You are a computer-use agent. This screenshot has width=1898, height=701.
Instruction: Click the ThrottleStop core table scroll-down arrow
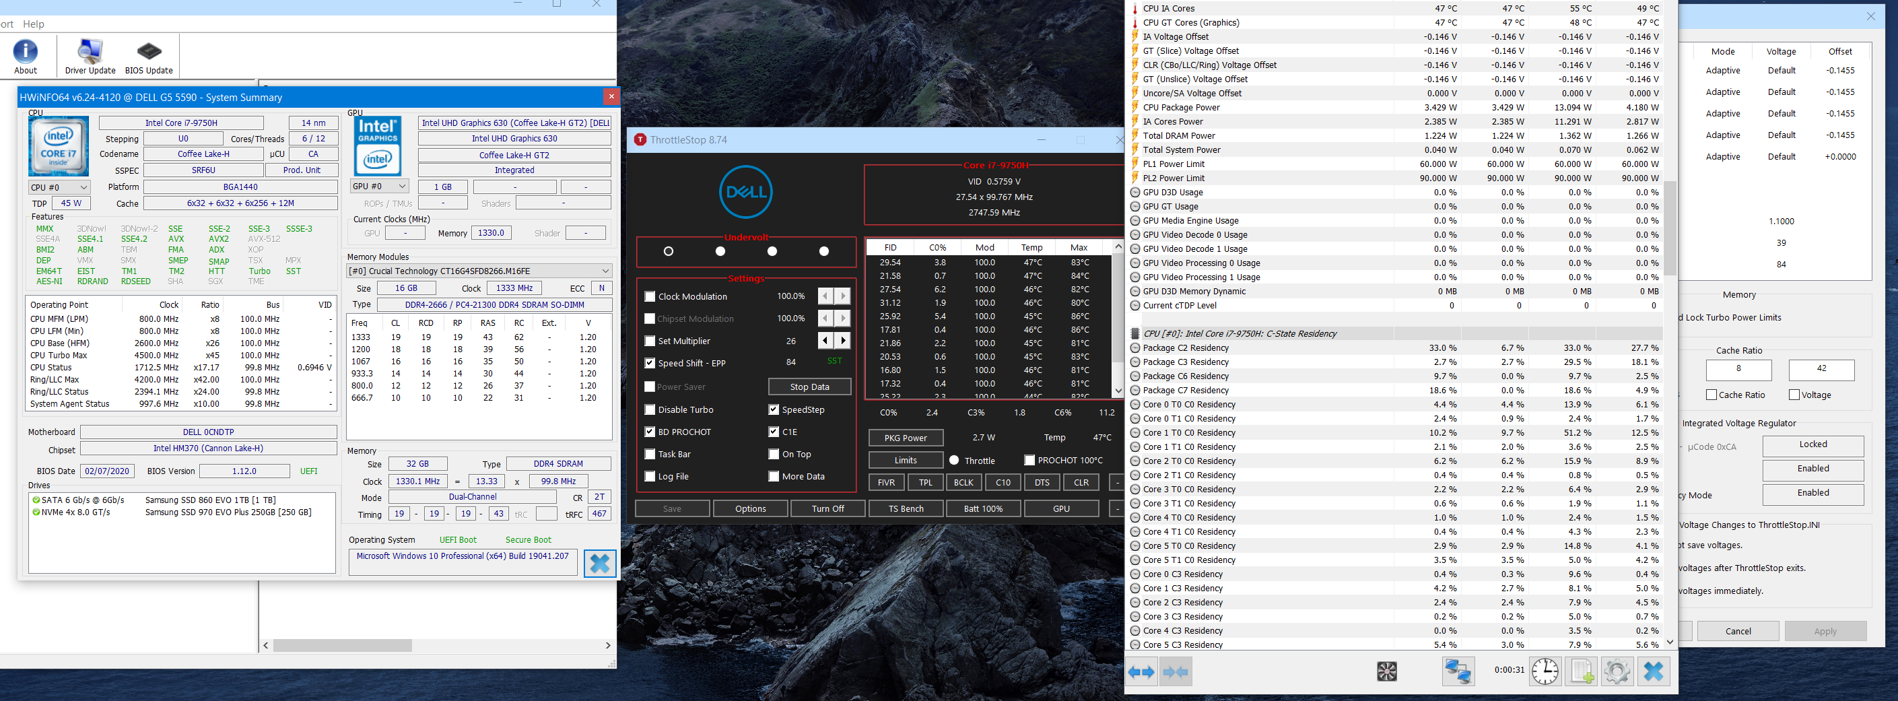[1118, 391]
